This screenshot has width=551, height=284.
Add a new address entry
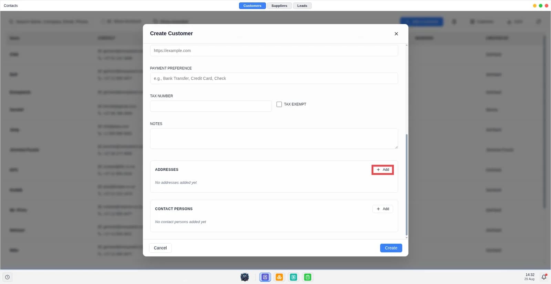click(x=383, y=170)
